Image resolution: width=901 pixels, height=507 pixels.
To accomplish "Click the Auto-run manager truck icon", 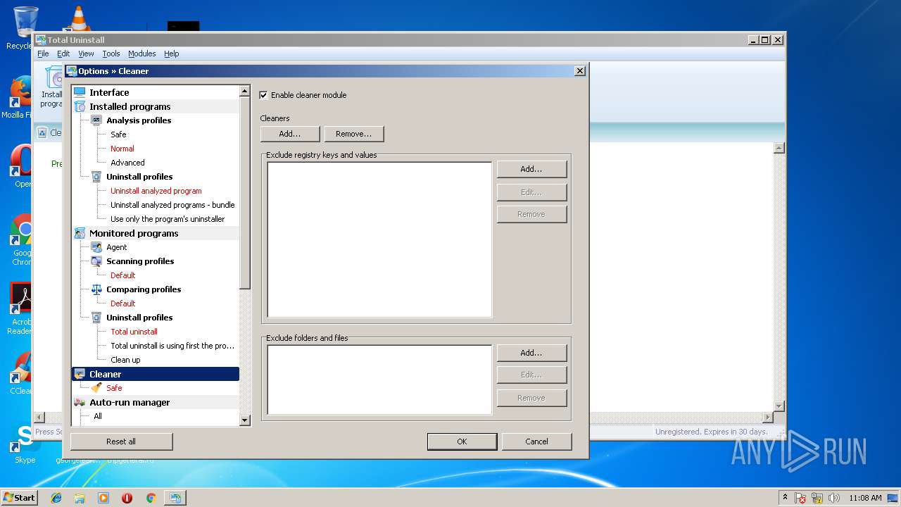I will pyautogui.click(x=80, y=402).
